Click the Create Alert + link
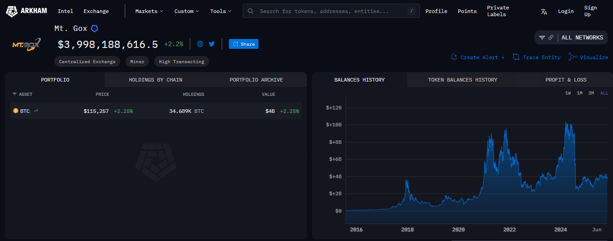Image resolution: width=613 pixels, height=241 pixels. (x=482, y=57)
